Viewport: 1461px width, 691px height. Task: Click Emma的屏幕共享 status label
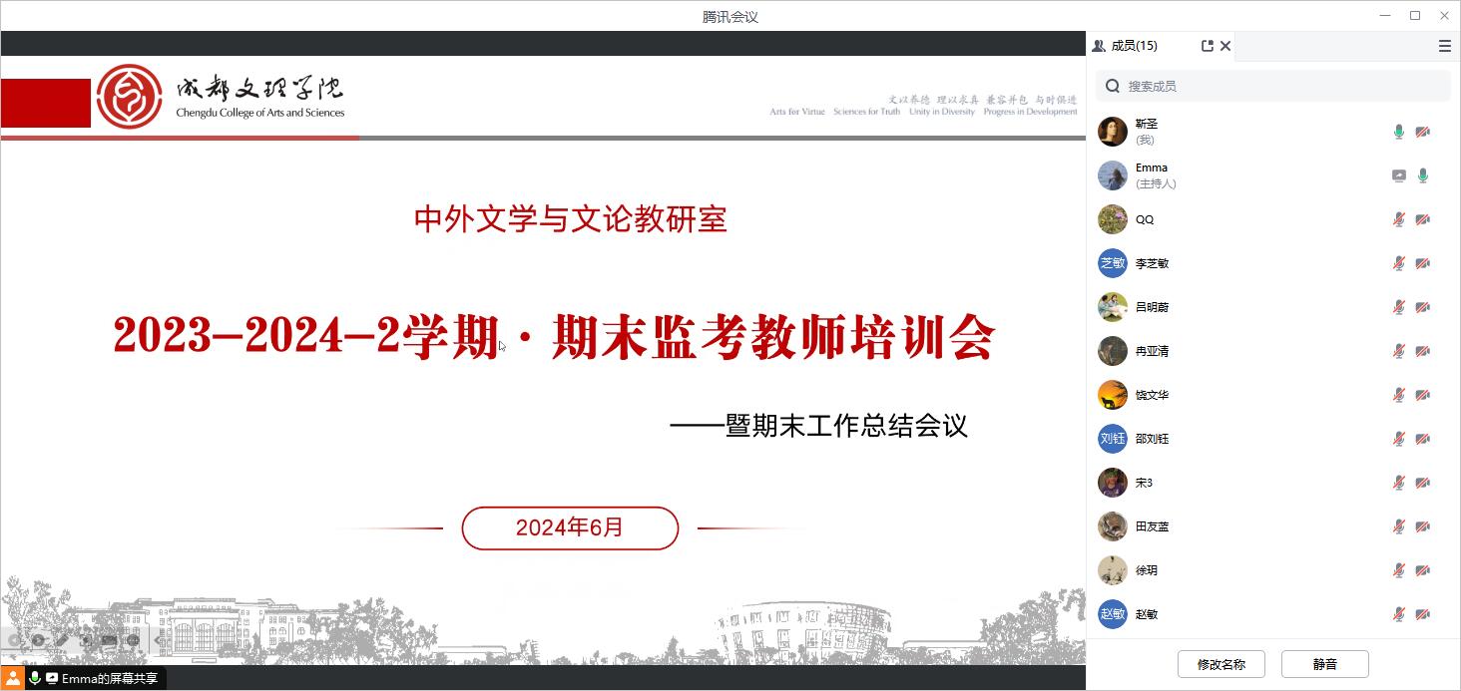click(109, 679)
